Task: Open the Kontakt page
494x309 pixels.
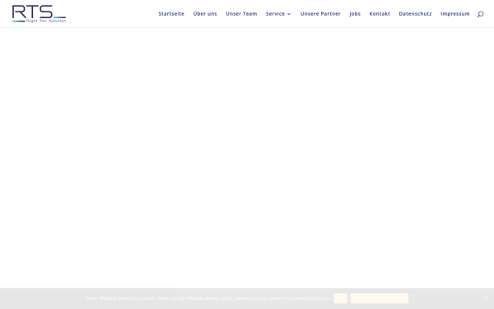Action: (x=380, y=13)
